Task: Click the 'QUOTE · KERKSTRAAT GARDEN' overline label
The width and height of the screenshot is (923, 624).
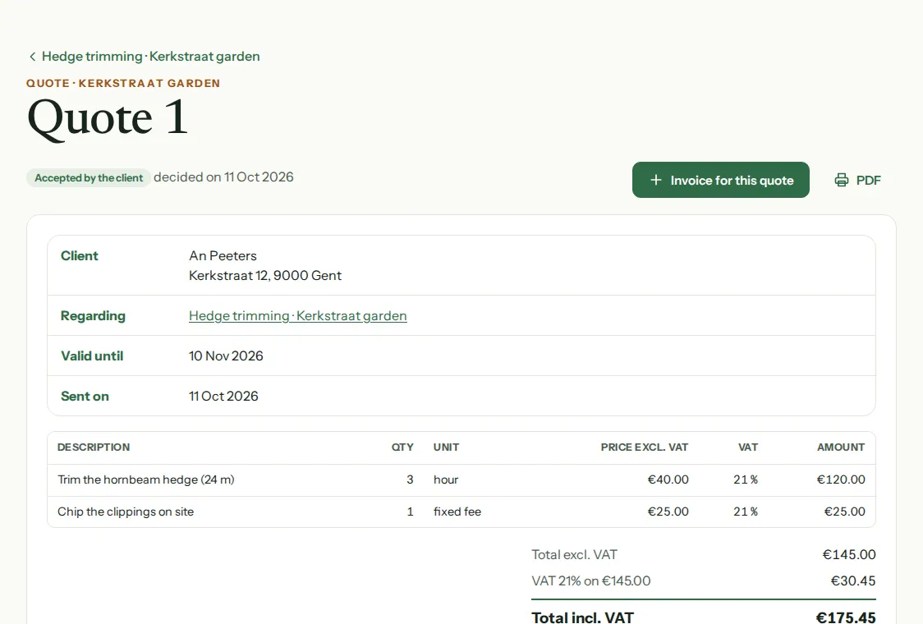Action: [123, 84]
